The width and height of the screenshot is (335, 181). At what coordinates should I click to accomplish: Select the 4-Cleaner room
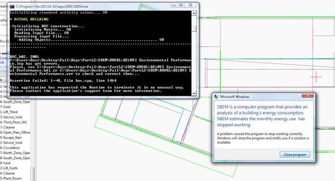(x=8, y=173)
